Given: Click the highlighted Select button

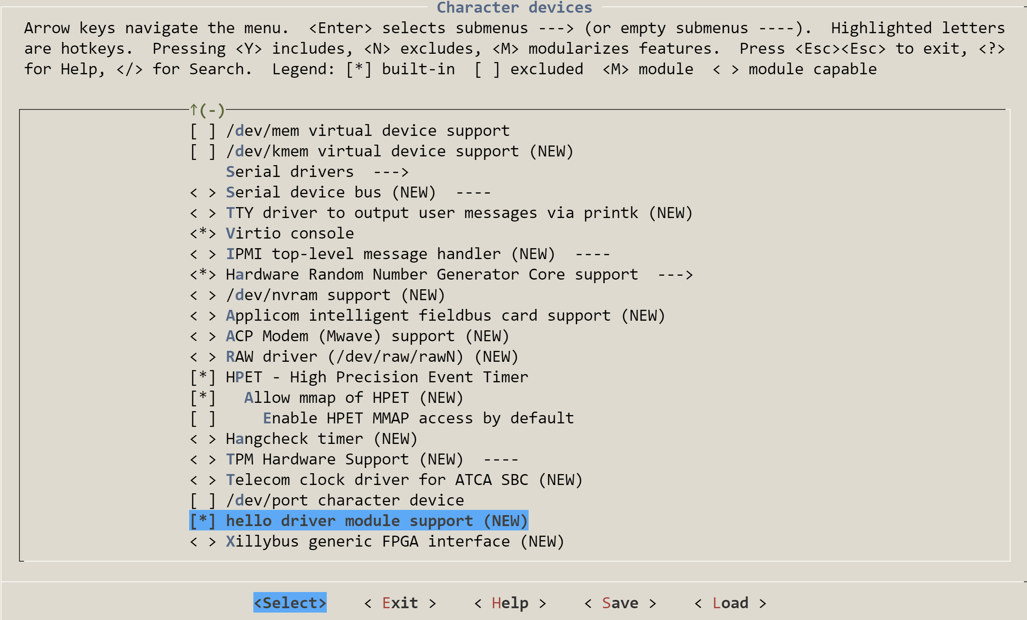Looking at the screenshot, I should [x=290, y=603].
